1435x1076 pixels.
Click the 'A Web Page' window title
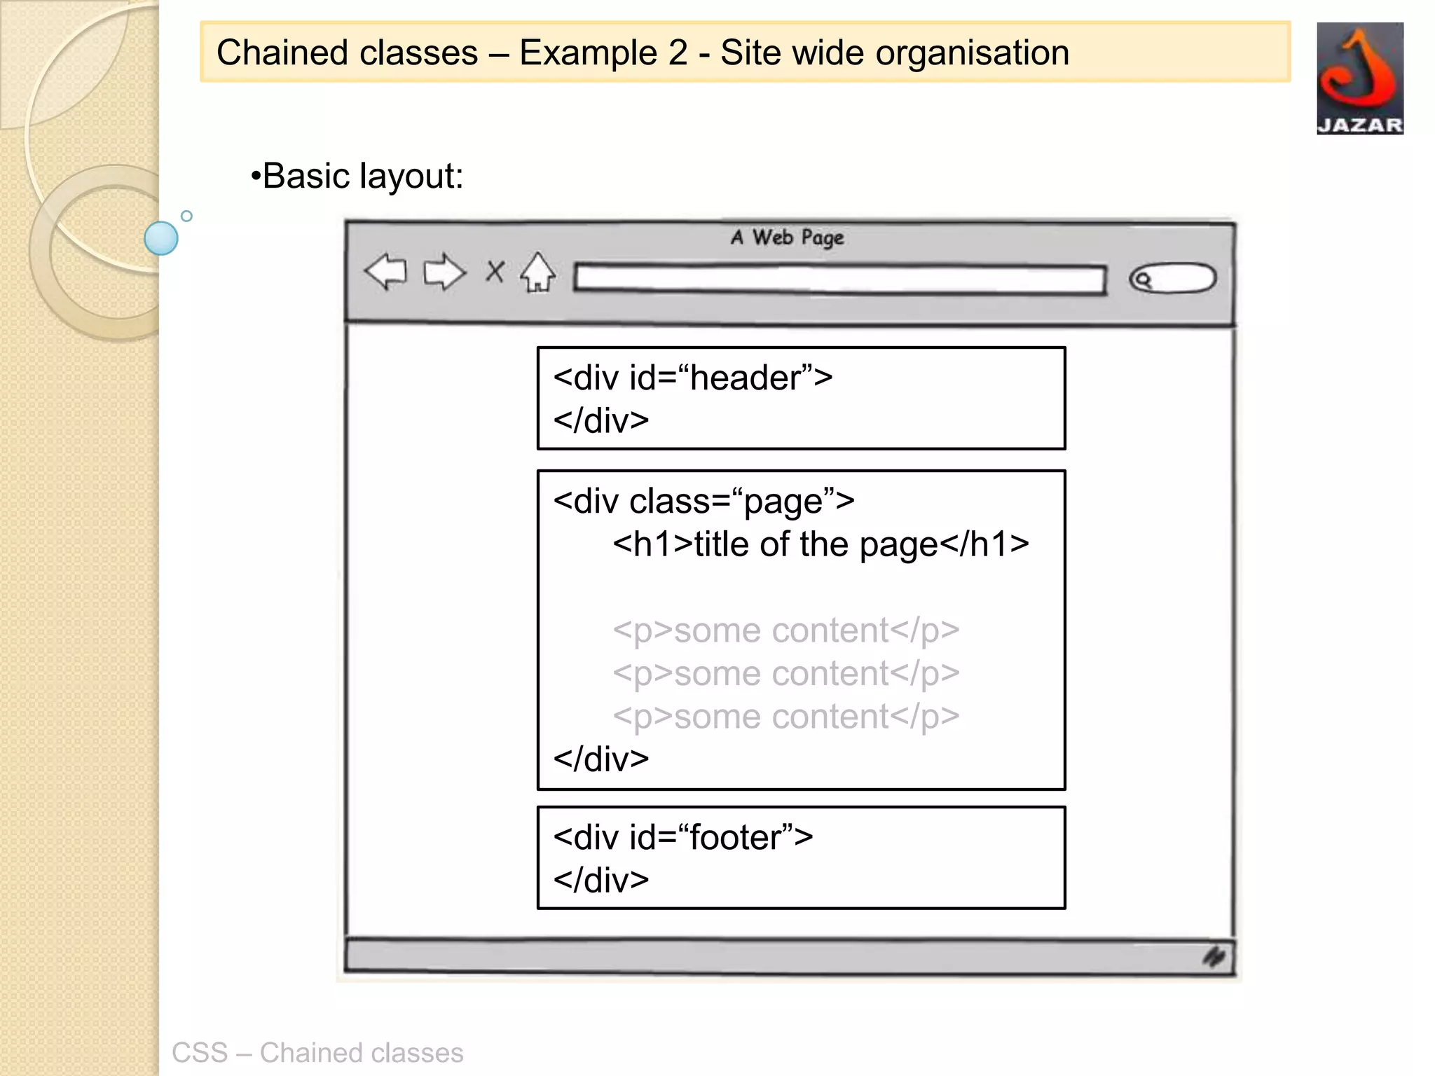[x=788, y=237]
